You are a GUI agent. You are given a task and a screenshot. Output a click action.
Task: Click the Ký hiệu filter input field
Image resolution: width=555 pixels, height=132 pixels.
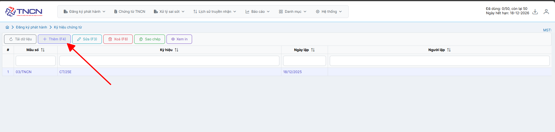[169, 61]
